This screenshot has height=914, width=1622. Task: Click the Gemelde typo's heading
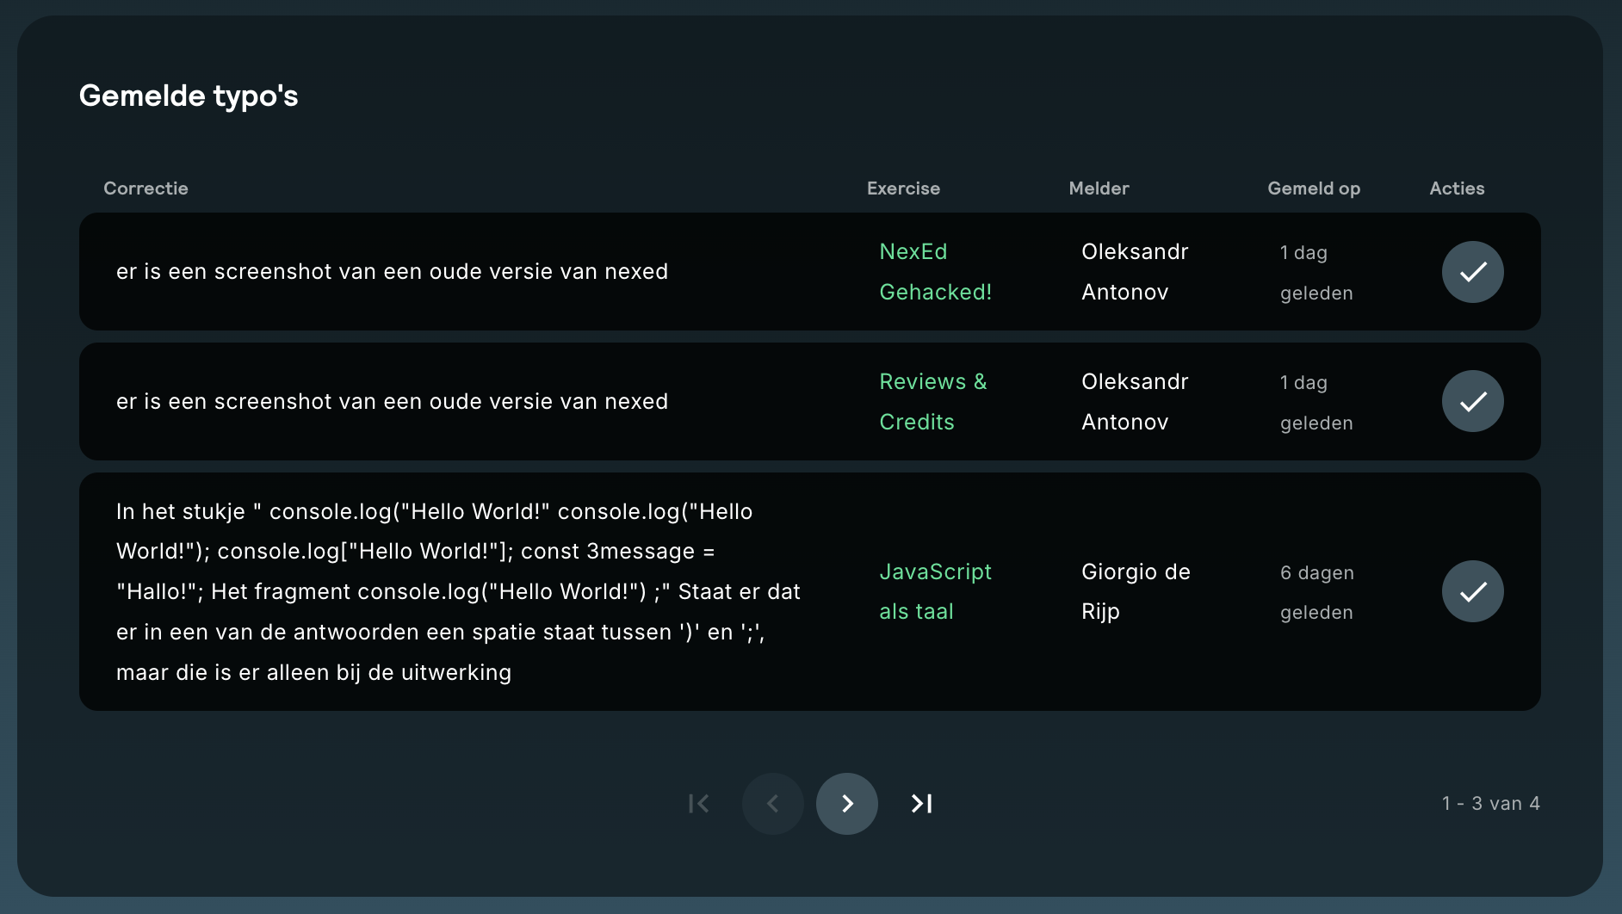pyautogui.click(x=189, y=96)
